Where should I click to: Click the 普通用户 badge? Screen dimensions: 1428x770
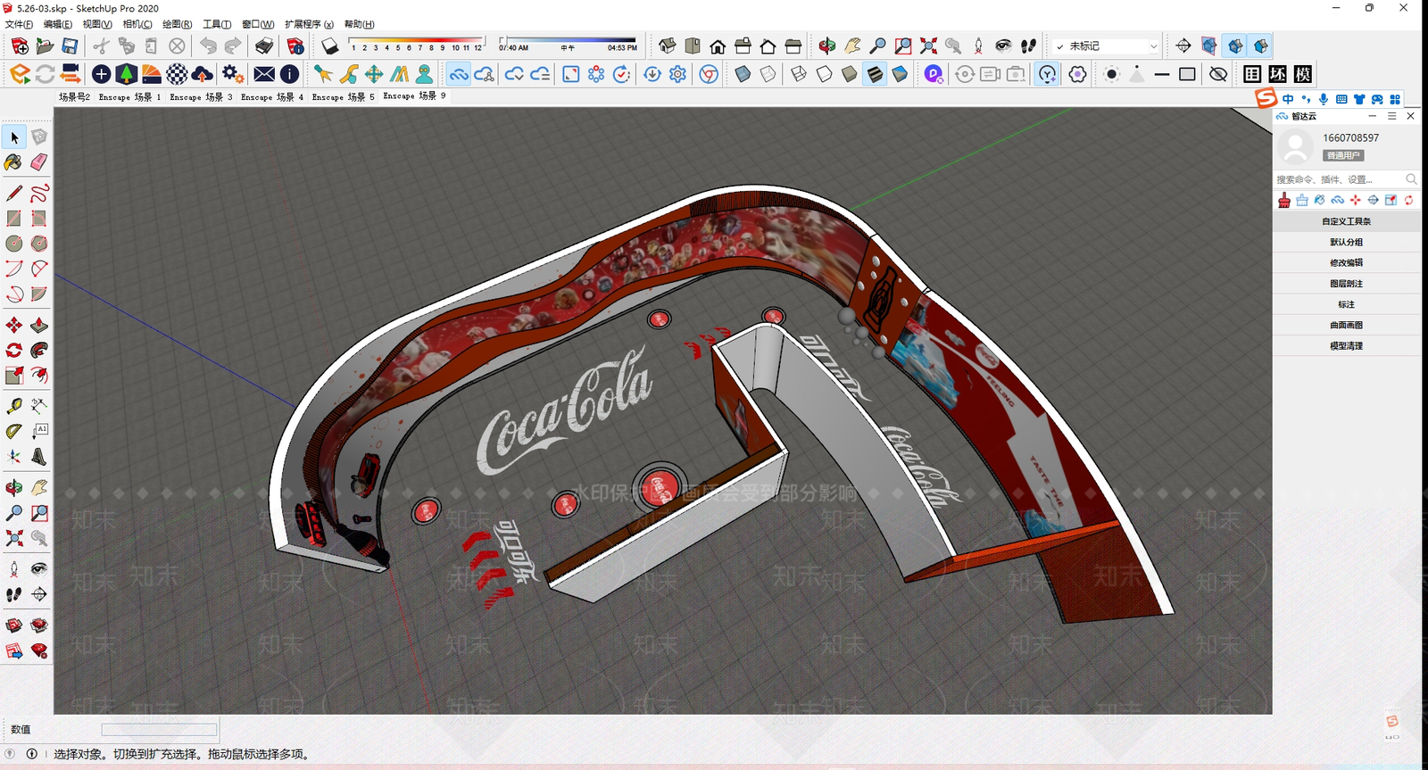[1342, 155]
